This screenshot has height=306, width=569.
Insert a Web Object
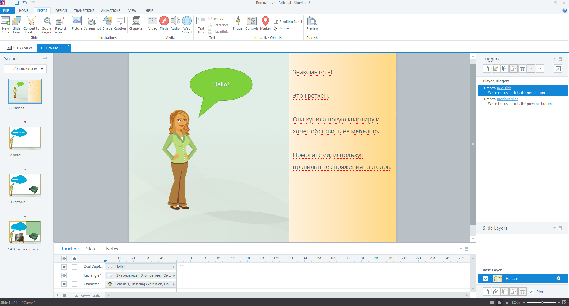[187, 25]
